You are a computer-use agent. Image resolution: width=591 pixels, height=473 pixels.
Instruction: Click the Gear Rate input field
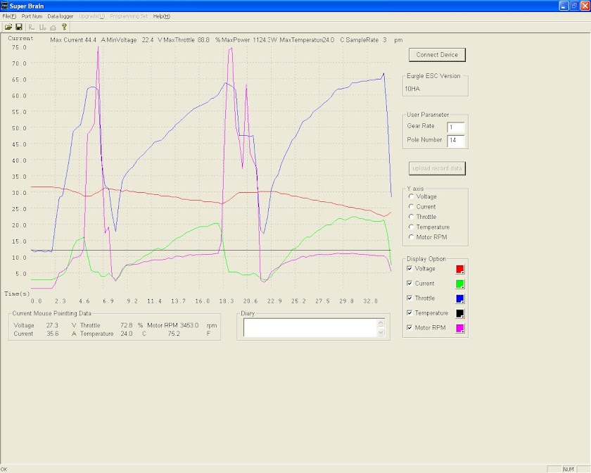click(x=456, y=127)
